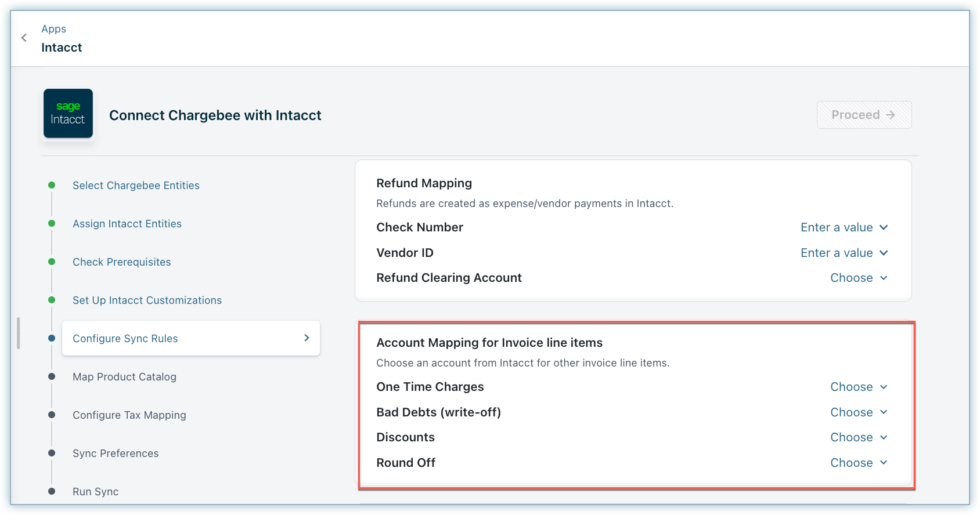The image size is (980, 515).
Task: Select Set Up Intacct Customizations step
Action: click(147, 300)
